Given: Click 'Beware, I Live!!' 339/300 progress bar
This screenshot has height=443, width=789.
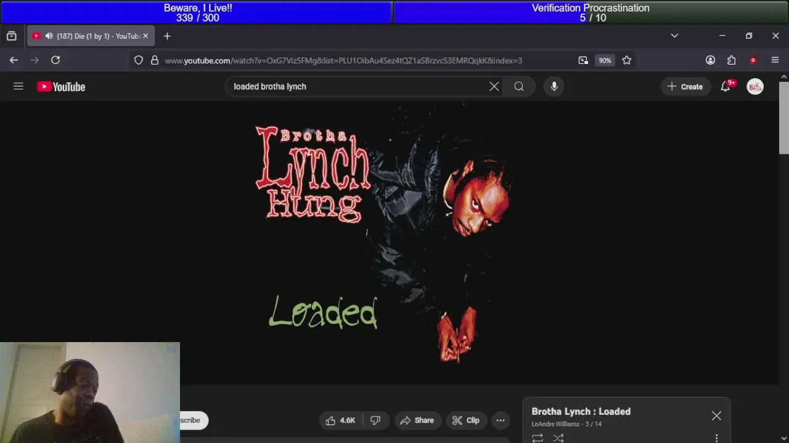Looking at the screenshot, I should coord(197,12).
